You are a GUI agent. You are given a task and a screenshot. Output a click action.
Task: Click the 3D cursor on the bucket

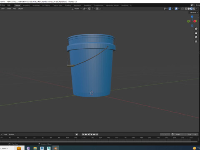(x=92, y=93)
